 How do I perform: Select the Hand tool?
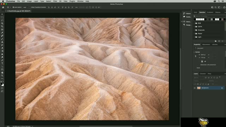click(x=2, y=73)
